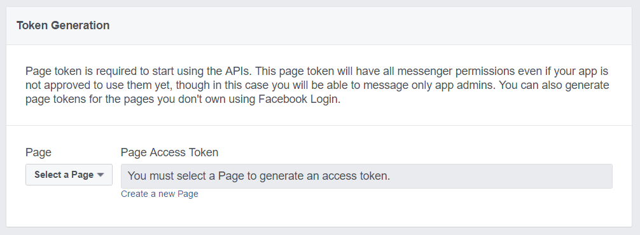
Task: Click the caret arrow beside Select a Page
Action: tap(101, 175)
